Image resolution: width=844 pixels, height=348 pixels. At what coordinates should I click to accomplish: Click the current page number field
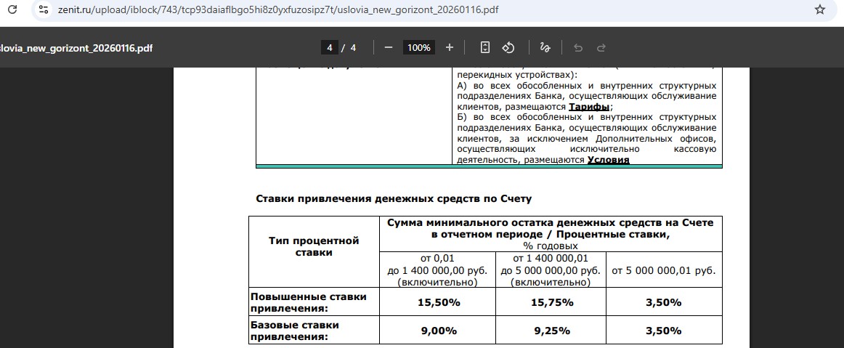(x=330, y=48)
